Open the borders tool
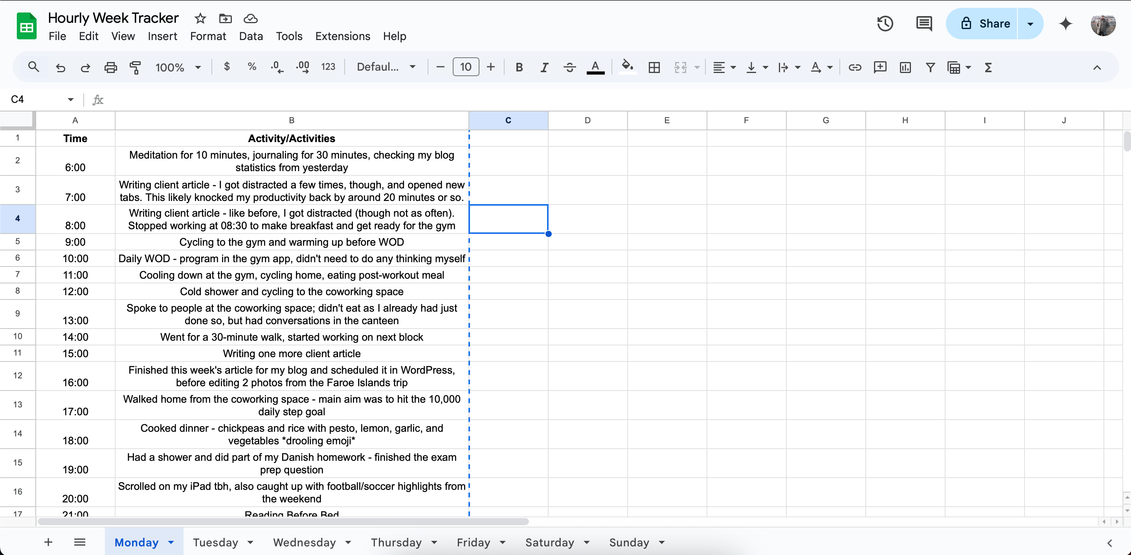The height and width of the screenshot is (555, 1131). 654,67
